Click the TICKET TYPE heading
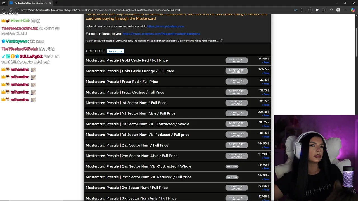This screenshot has height=201, width=358. [95, 51]
